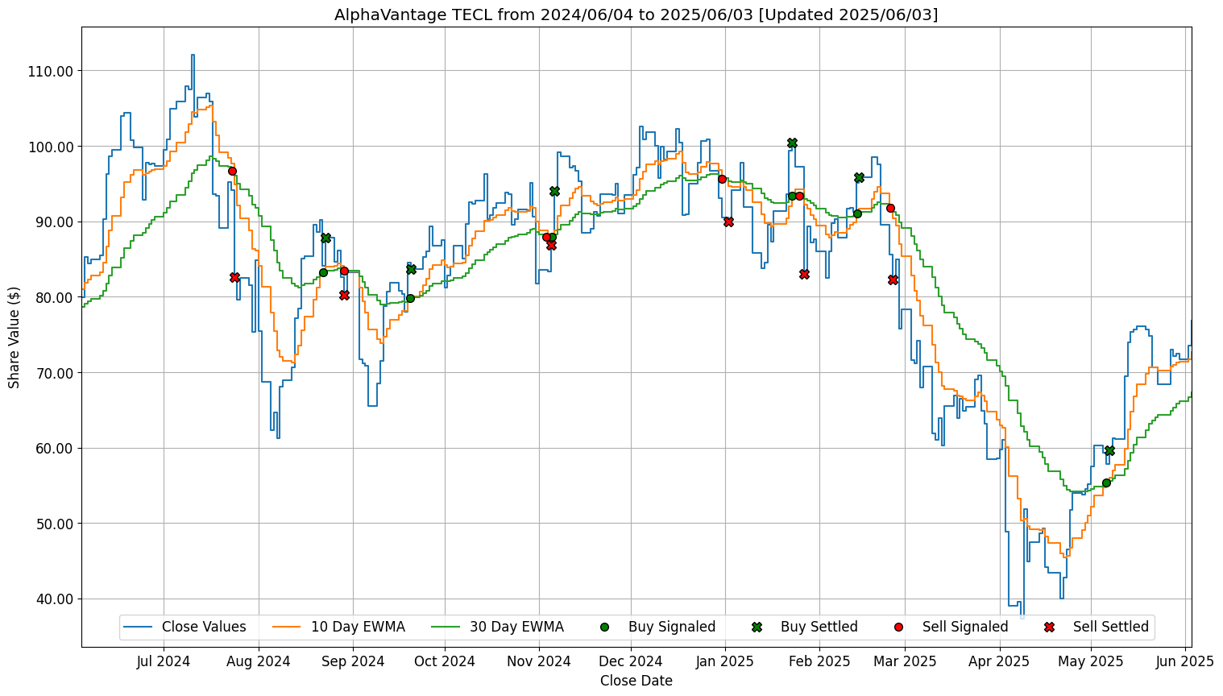The width and height of the screenshot is (1223, 696).
Task: Click the May 2025 x-axis tick label
Action: pyautogui.click(x=1091, y=661)
